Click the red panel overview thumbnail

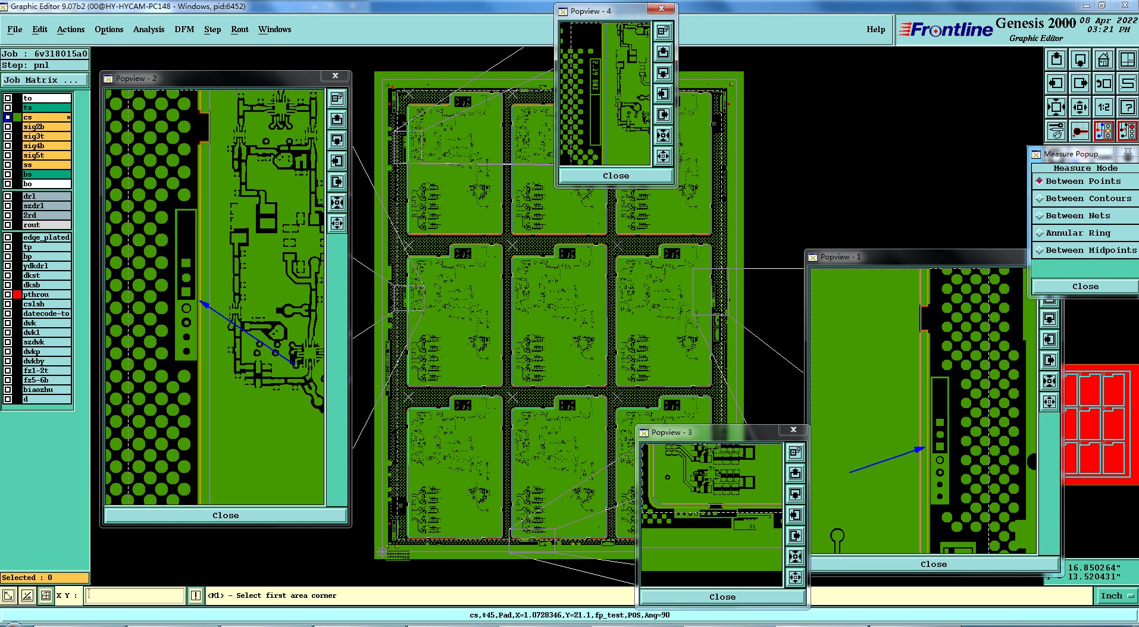[1101, 424]
